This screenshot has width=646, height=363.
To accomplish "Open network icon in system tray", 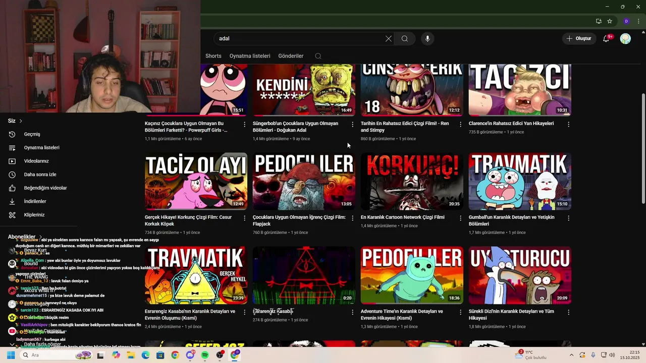I will (603, 355).
